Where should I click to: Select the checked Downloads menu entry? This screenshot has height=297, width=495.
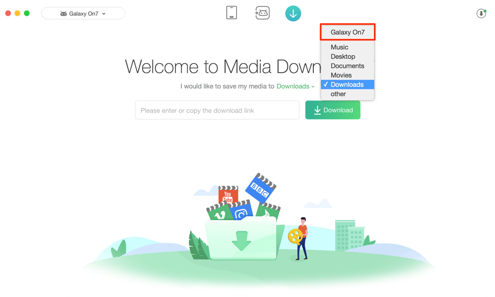pos(347,84)
